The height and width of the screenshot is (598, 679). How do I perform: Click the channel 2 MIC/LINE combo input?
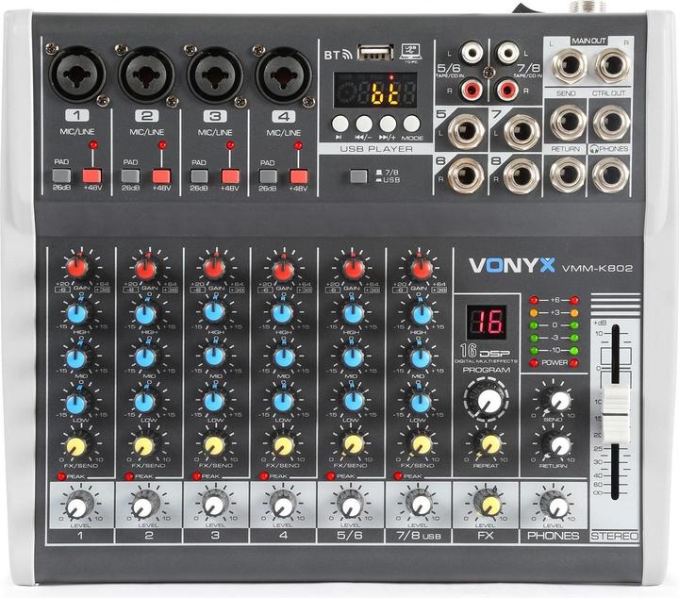[146, 75]
